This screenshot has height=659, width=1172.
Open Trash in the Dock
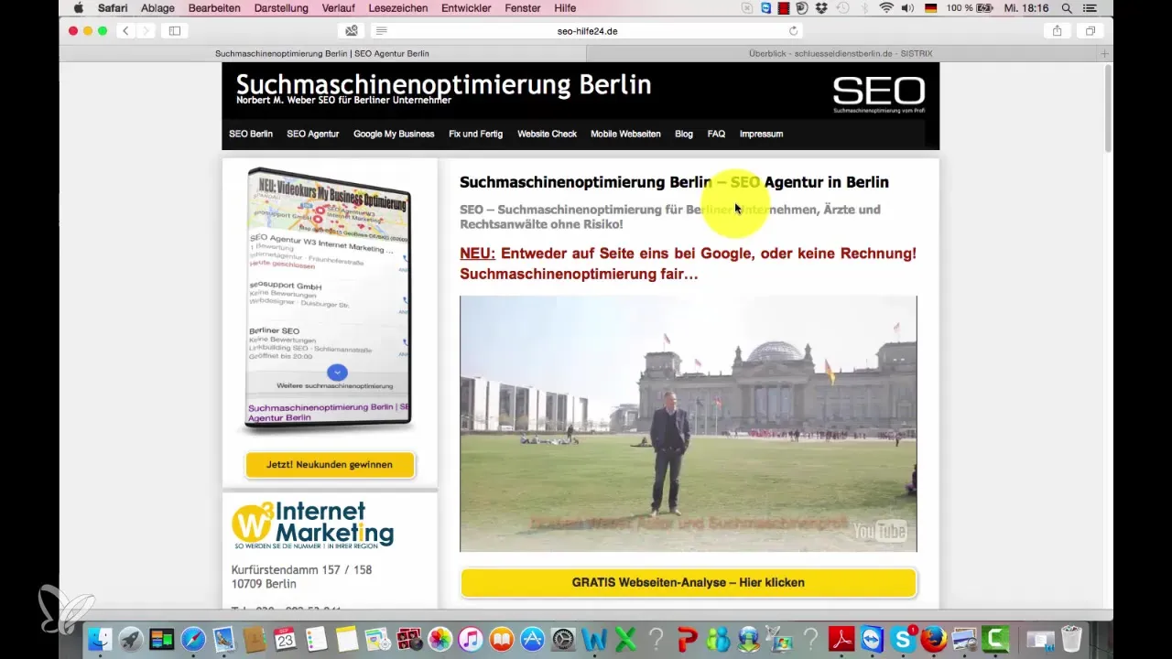tap(1070, 638)
